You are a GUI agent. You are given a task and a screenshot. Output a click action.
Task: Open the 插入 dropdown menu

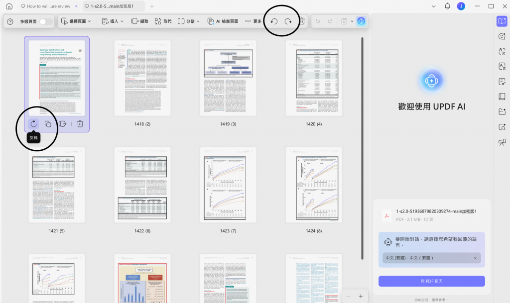(x=113, y=21)
